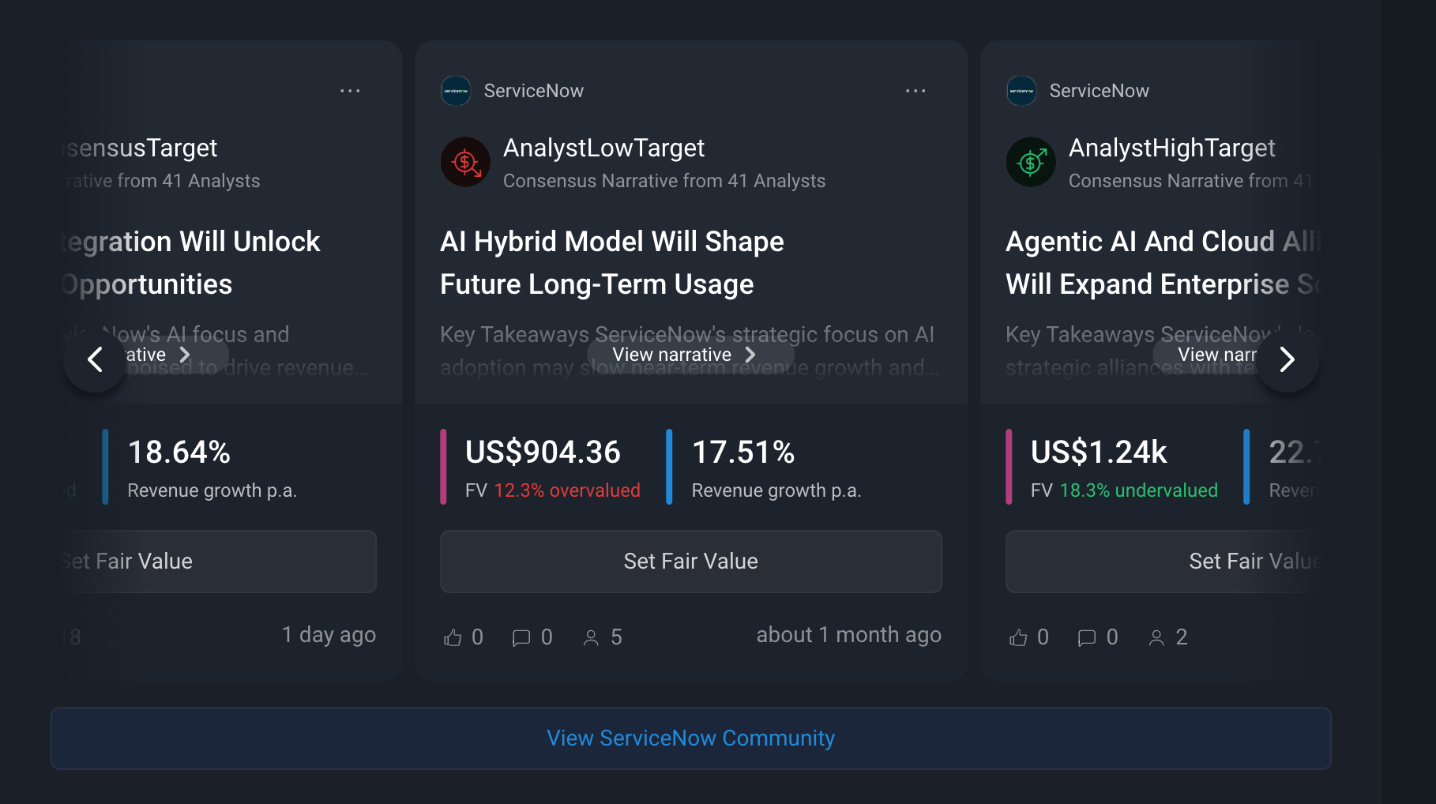
Task: Click View narrative on AnalystLowTarget card
Action: pos(690,355)
